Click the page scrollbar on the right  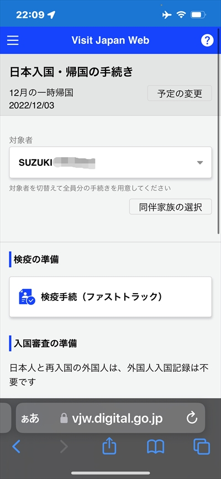click(219, 144)
